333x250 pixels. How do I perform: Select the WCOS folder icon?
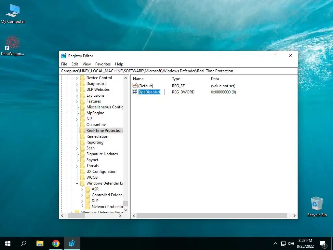(82, 177)
